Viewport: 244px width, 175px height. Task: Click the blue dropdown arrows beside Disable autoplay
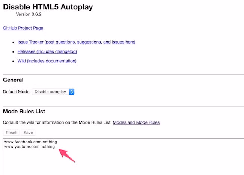pyautogui.click(x=72, y=92)
